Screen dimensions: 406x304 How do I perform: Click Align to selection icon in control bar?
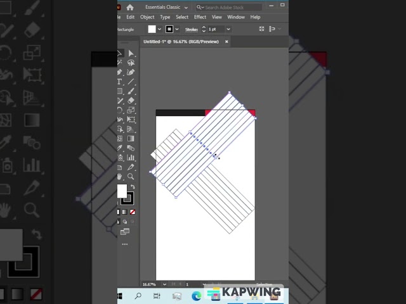pos(262,29)
